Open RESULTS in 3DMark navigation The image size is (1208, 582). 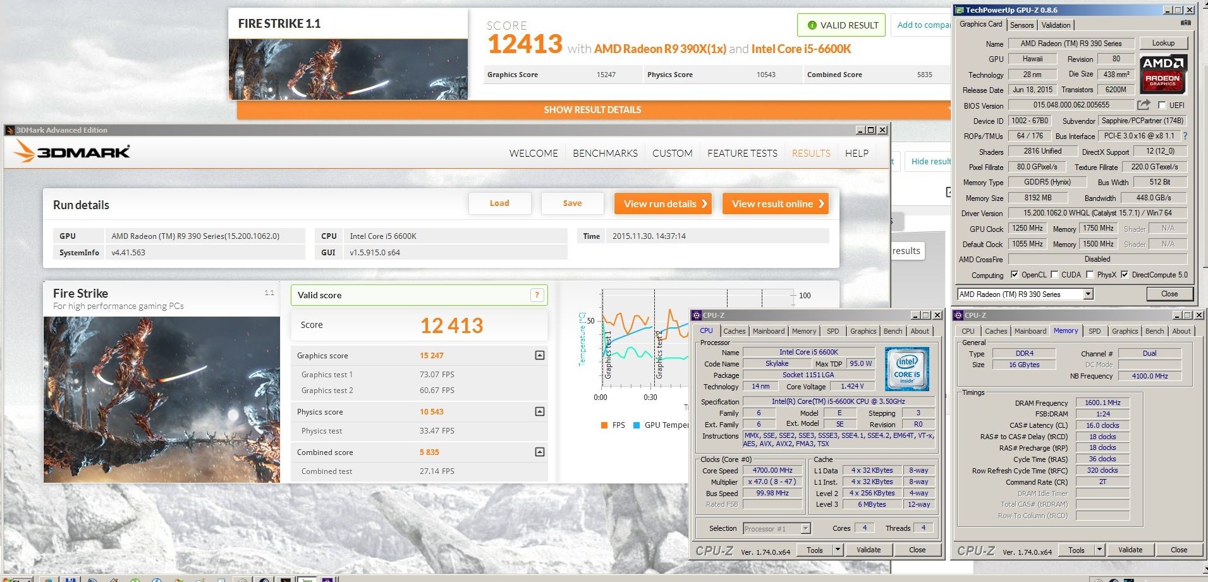tap(811, 153)
